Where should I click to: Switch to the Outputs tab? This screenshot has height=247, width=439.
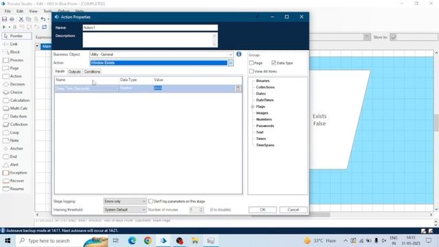click(75, 72)
